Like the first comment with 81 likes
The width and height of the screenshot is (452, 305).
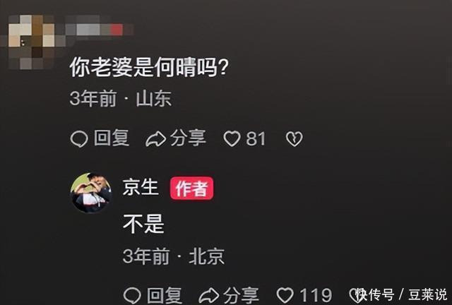pos(232,138)
